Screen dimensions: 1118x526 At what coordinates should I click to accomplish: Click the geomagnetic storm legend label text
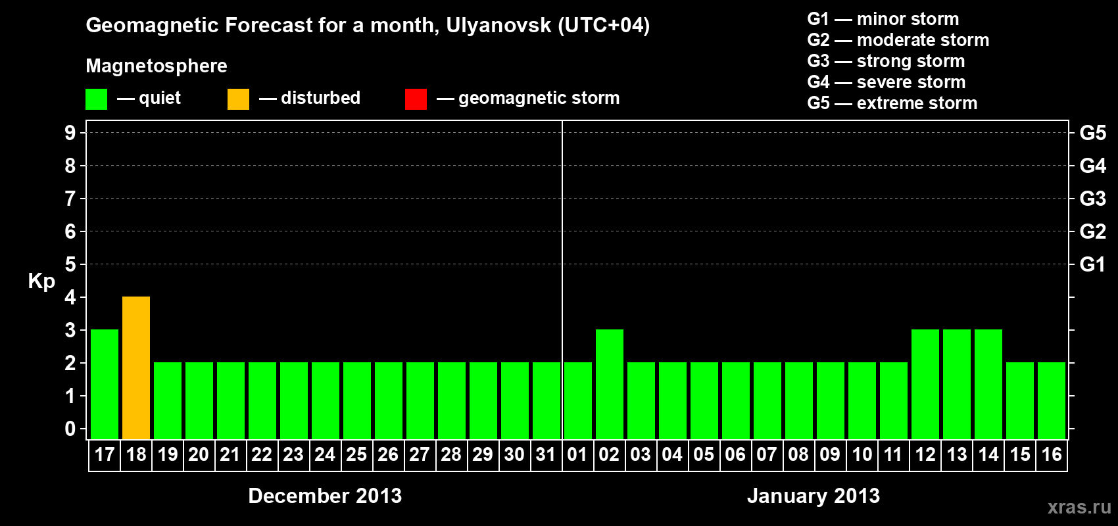click(539, 98)
